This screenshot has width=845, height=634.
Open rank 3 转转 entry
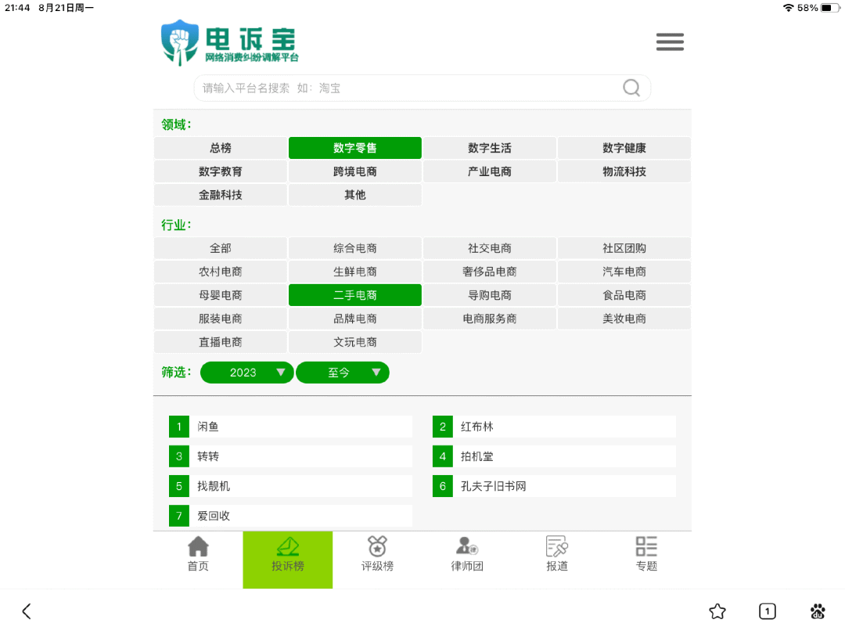tap(290, 456)
